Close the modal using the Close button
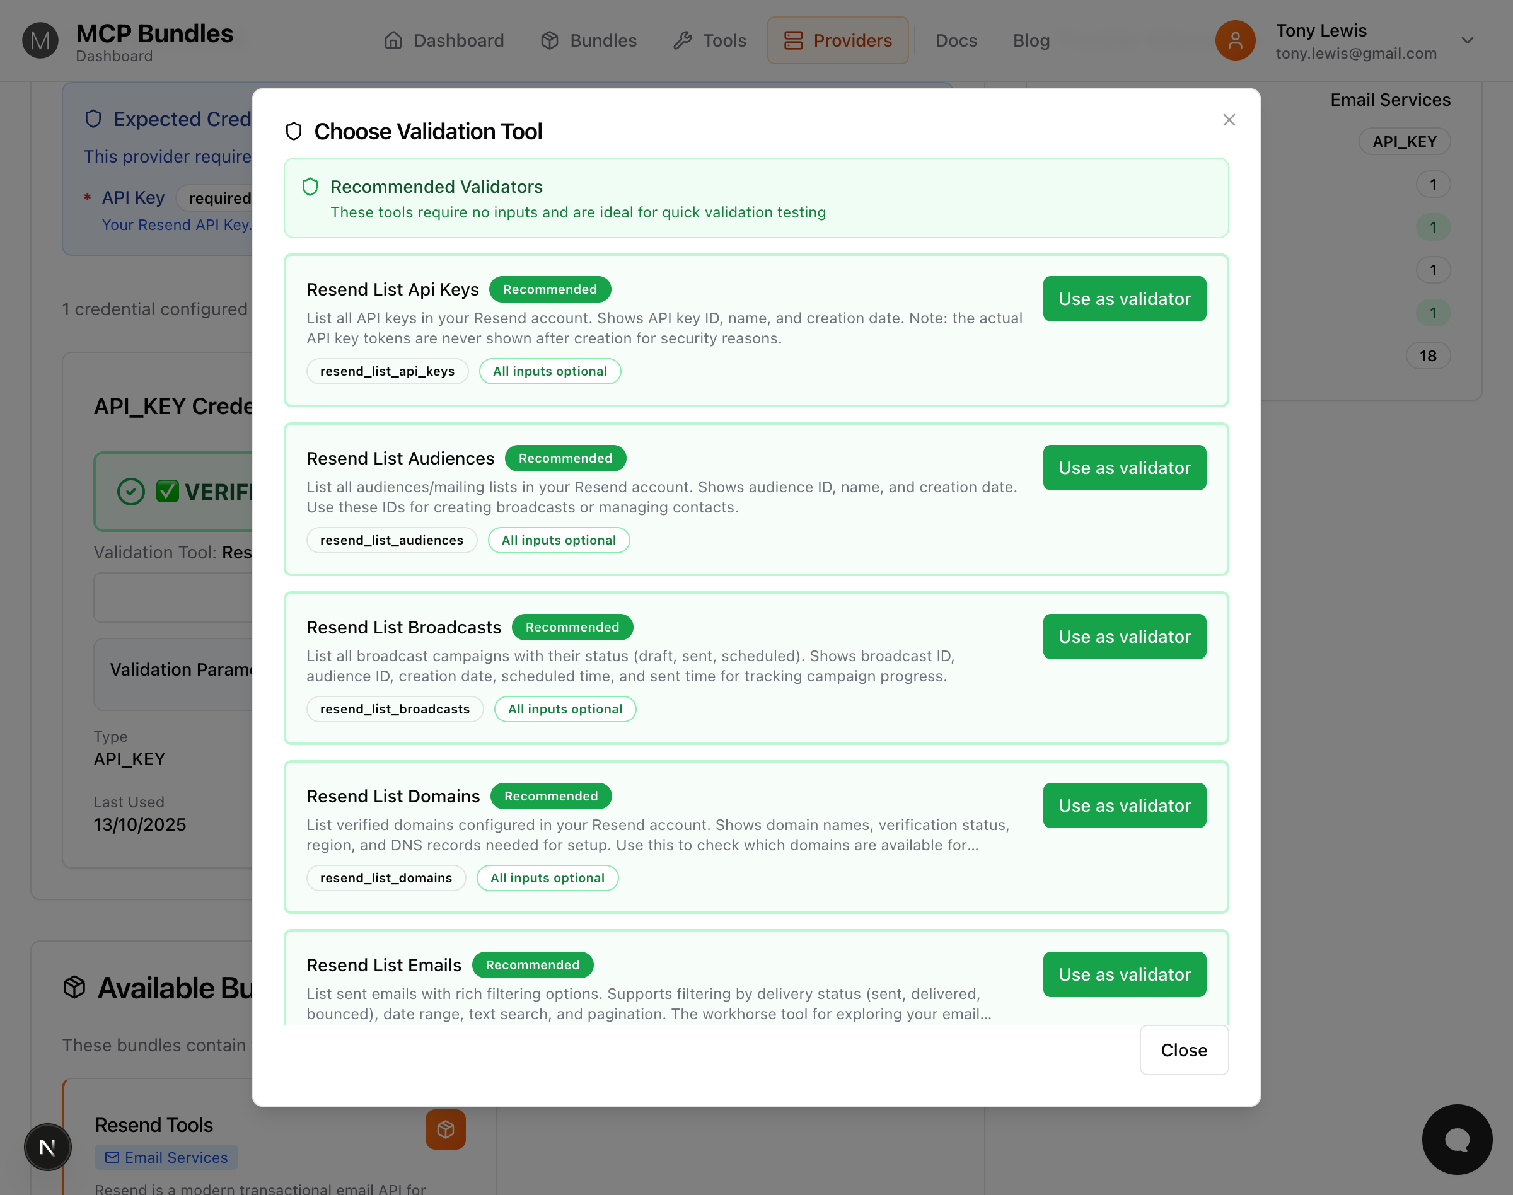Viewport: 1513px width, 1195px height. coord(1183,1050)
